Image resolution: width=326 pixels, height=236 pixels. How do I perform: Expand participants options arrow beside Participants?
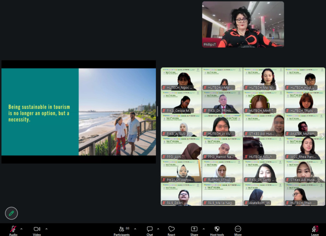tap(134, 229)
